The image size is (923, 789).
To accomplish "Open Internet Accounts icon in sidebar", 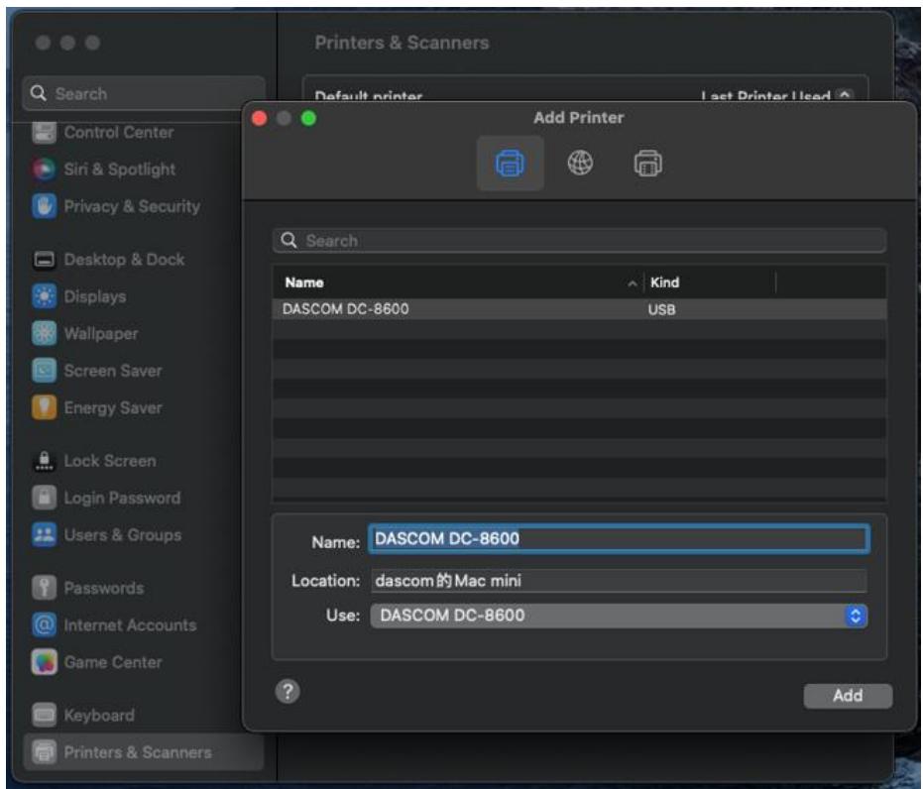I will 44,624.
